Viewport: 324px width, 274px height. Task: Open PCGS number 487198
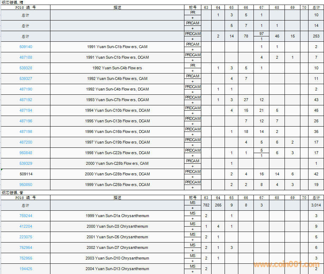pos(25,132)
